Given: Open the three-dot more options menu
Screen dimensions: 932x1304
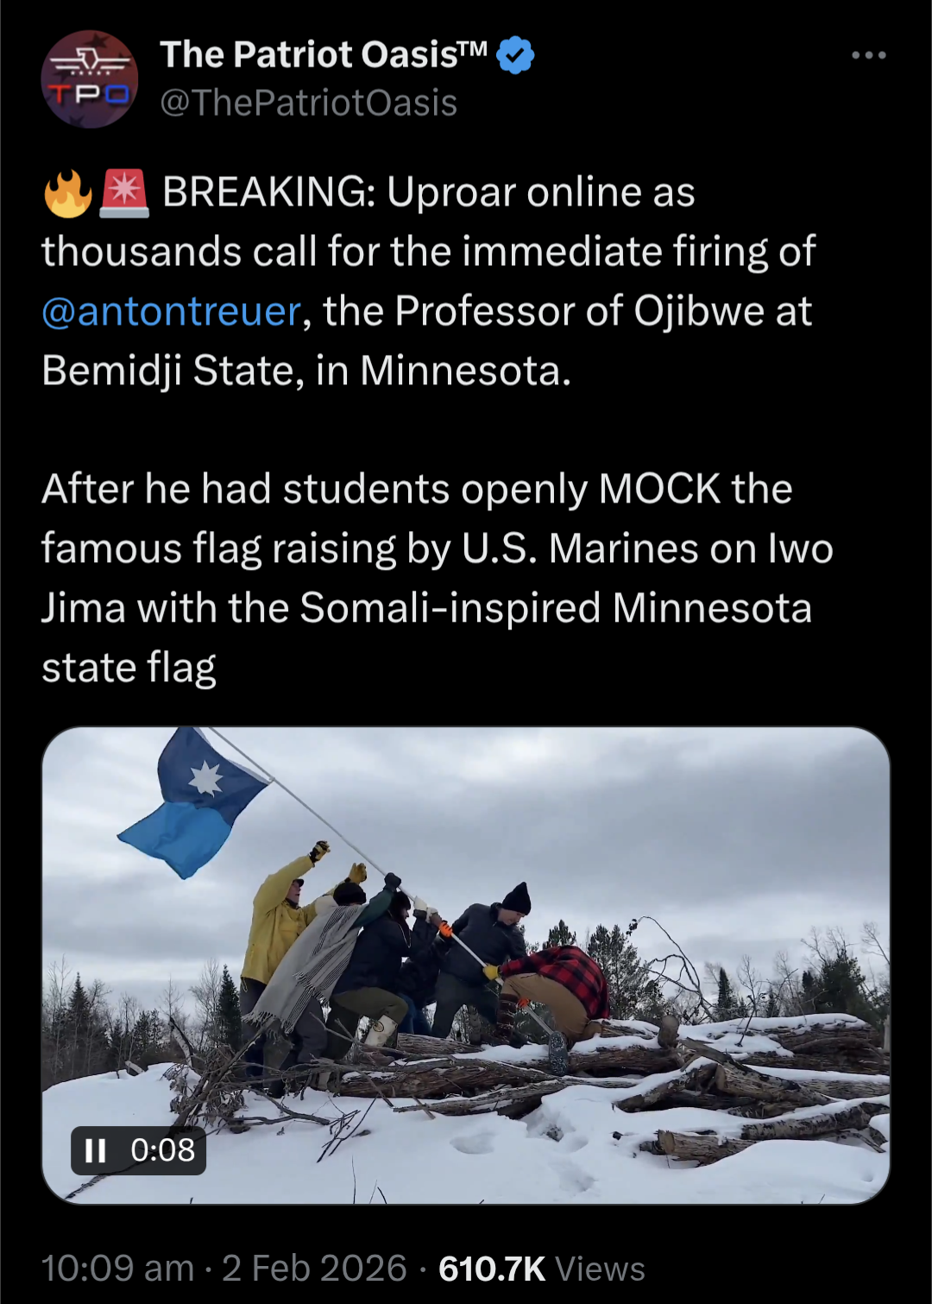Looking at the screenshot, I should pyautogui.click(x=868, y=55).
